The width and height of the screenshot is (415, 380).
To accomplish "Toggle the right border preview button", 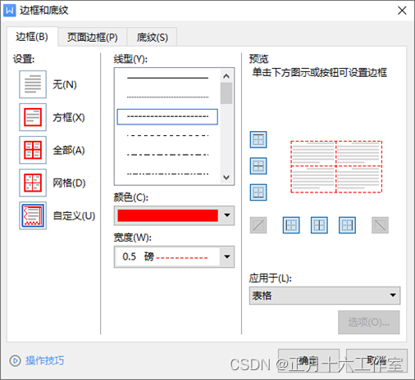I will coord(347,225).
